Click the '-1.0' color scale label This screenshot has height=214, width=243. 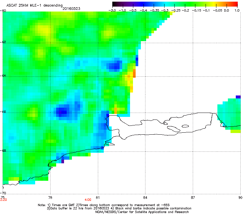[x=122, y=11]
